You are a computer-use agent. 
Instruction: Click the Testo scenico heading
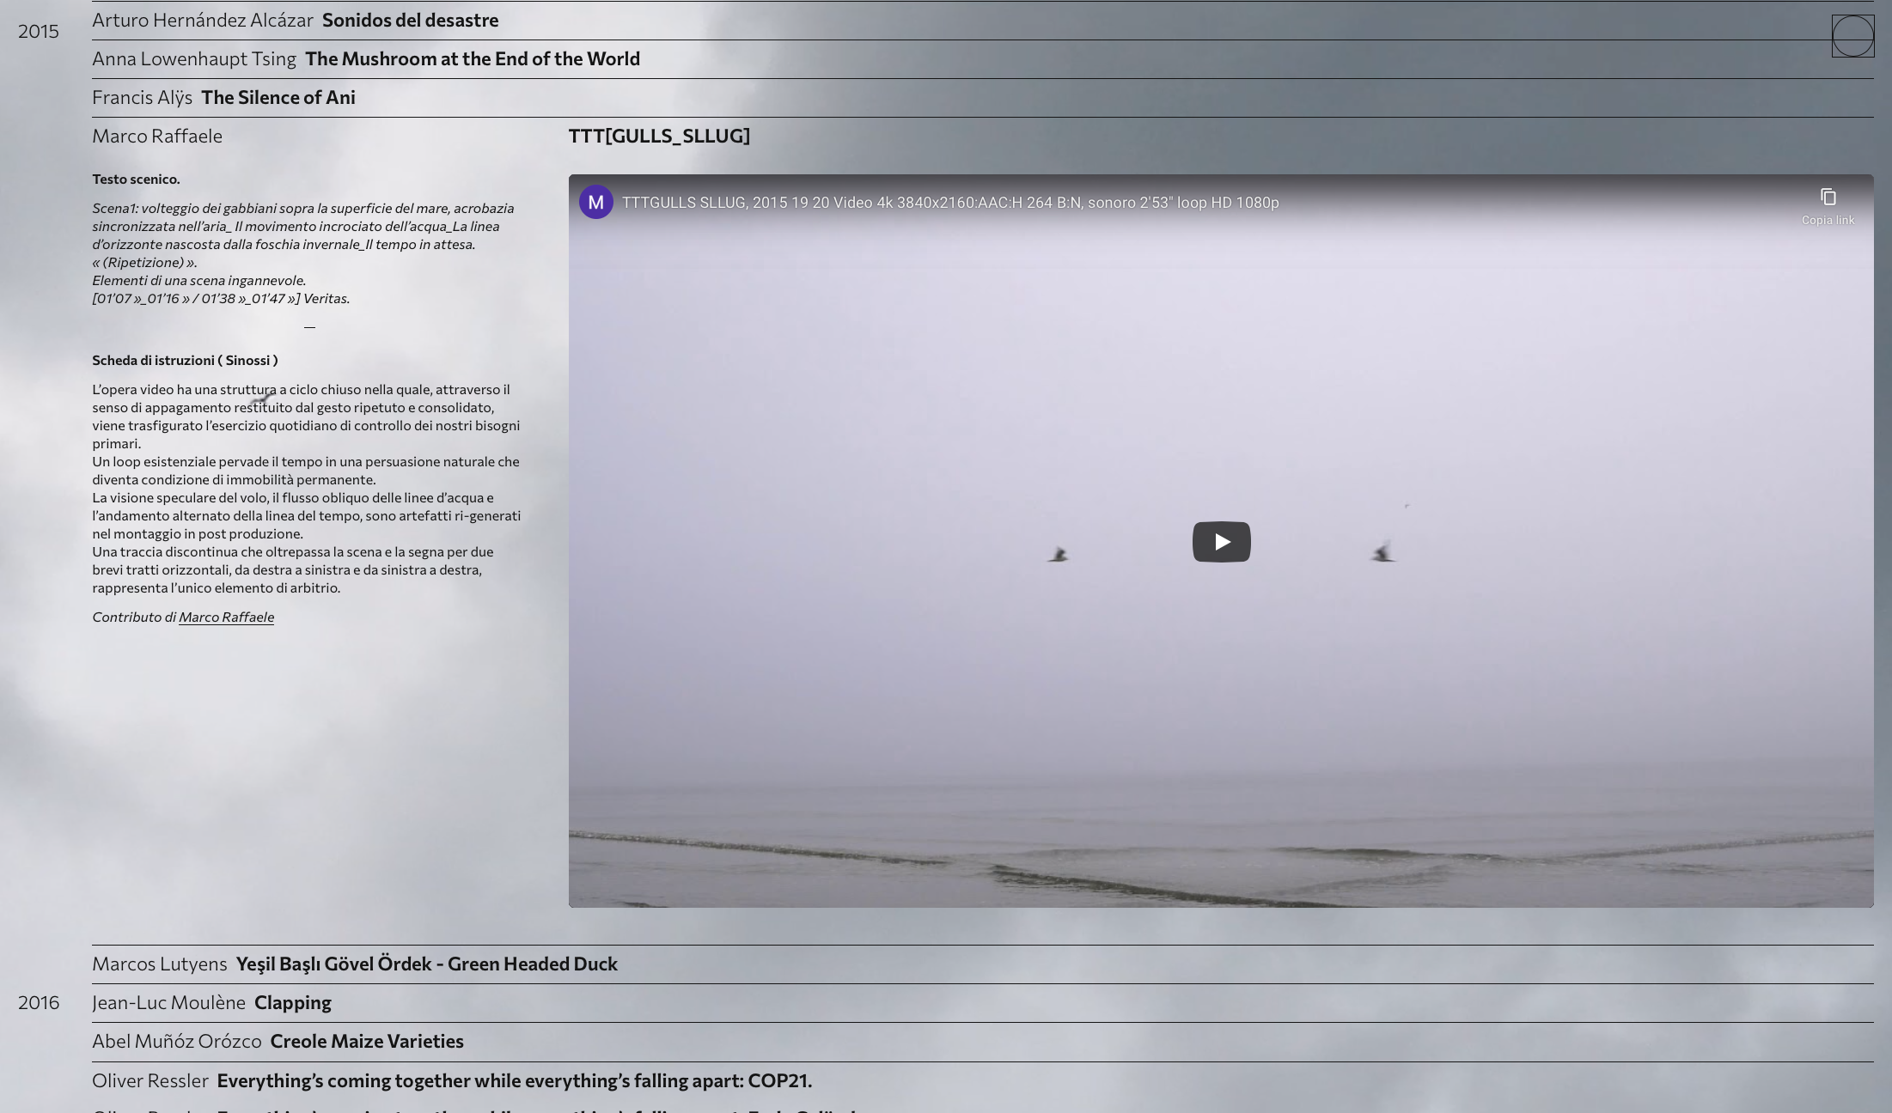(x=136, y=179)
